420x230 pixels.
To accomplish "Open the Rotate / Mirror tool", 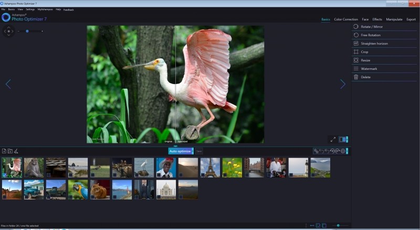I will (x=384, y=27).
